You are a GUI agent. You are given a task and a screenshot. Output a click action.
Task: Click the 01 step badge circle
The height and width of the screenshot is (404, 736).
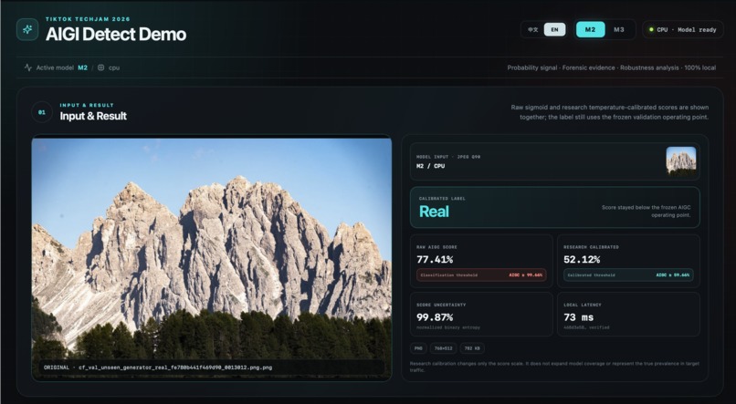coord(42,112)
